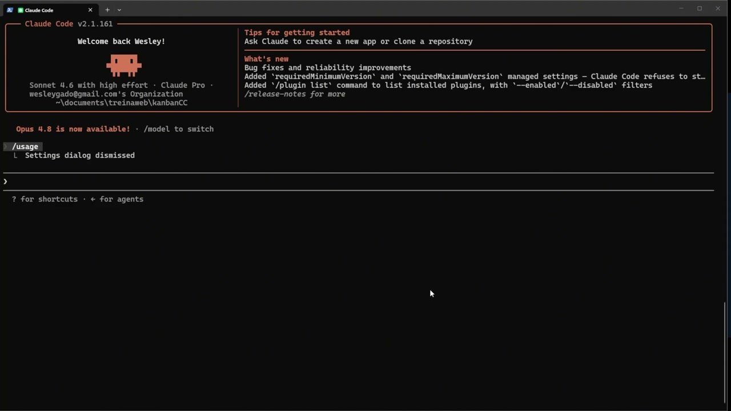Click the '← for agents' hint
731x411 pixels.
[x=117, y=199]
